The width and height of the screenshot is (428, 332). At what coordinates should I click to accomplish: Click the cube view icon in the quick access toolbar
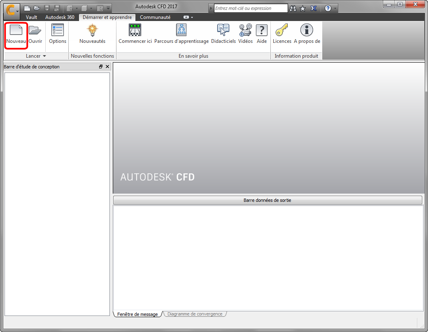point(84,8)
